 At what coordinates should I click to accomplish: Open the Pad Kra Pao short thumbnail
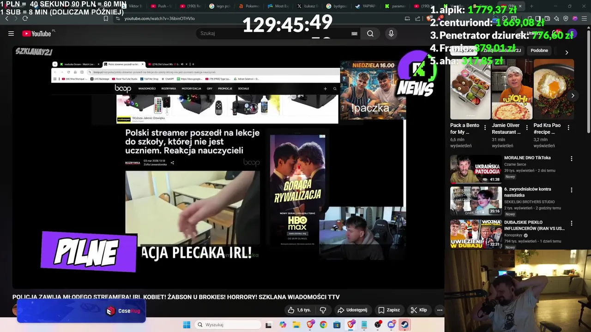coord(554,89)
